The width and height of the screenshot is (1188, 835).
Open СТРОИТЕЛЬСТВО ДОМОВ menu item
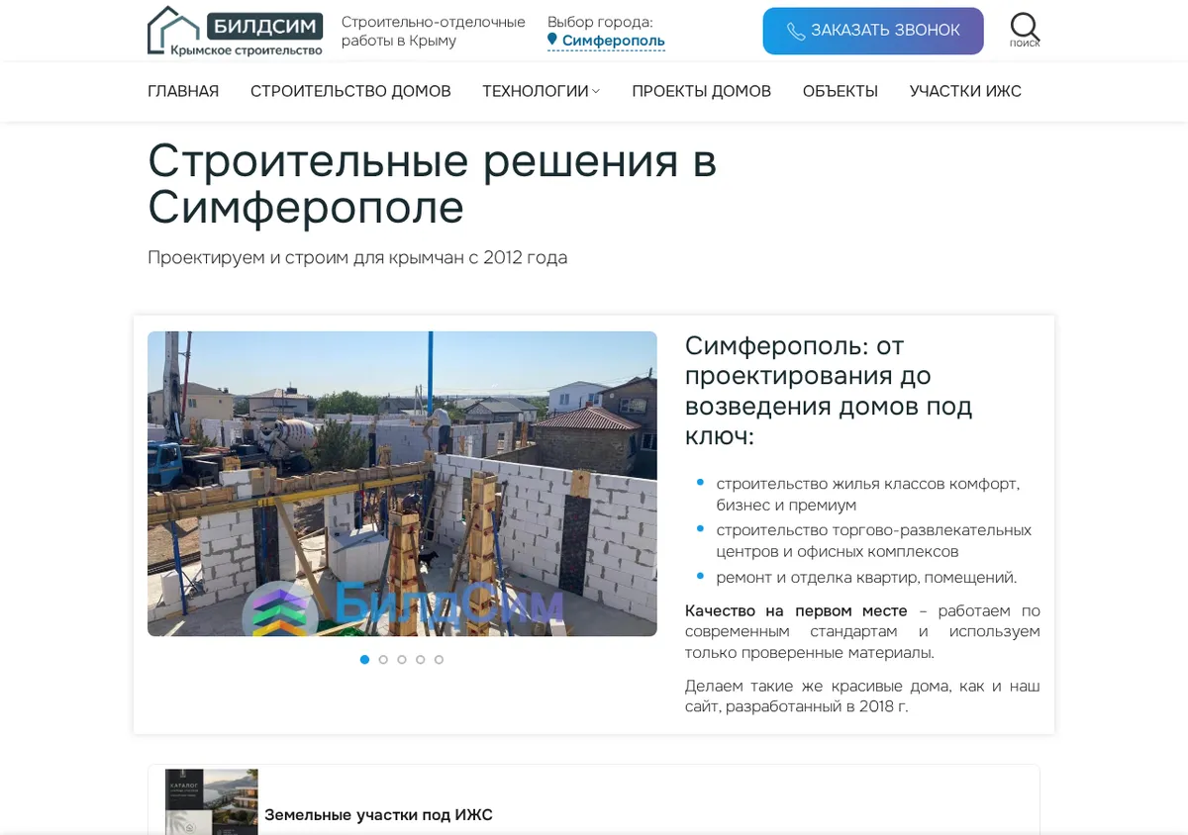(x=350, y=91)
